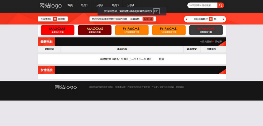Click the 电影名称 column header

pos(122,49)
